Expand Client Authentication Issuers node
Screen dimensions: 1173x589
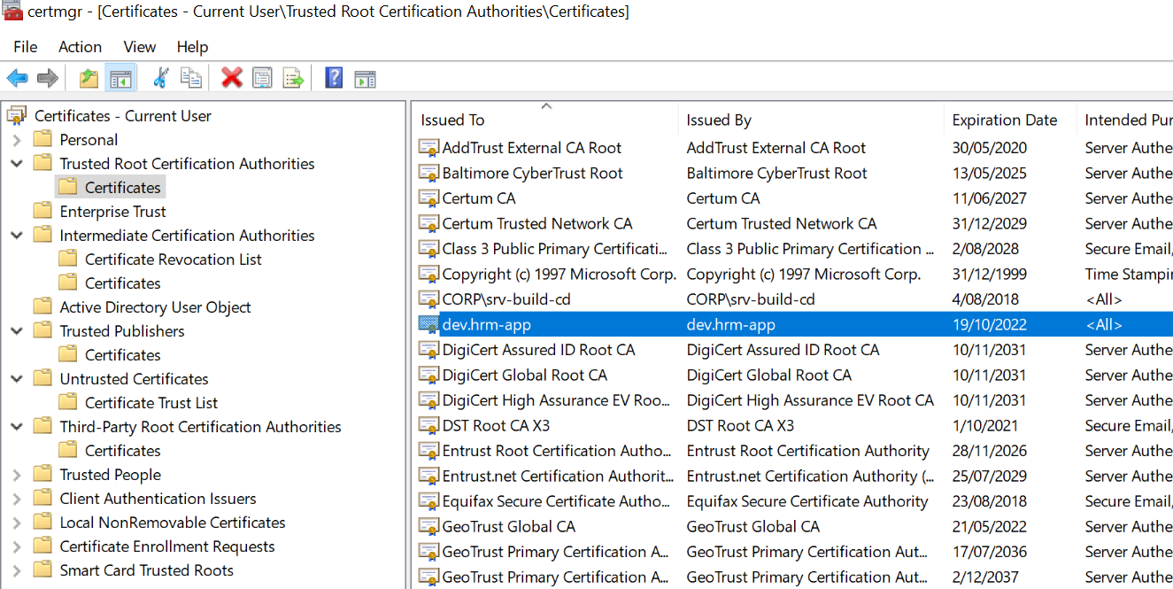17,499
